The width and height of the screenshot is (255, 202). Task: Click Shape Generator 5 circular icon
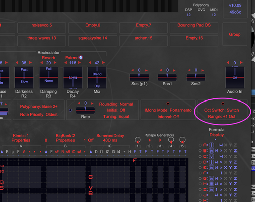pyautogui.click(x=182, y=140)
